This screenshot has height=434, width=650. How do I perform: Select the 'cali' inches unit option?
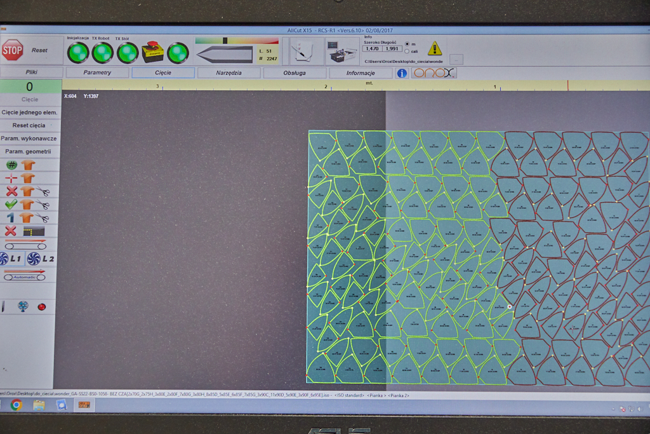point(407,51)
